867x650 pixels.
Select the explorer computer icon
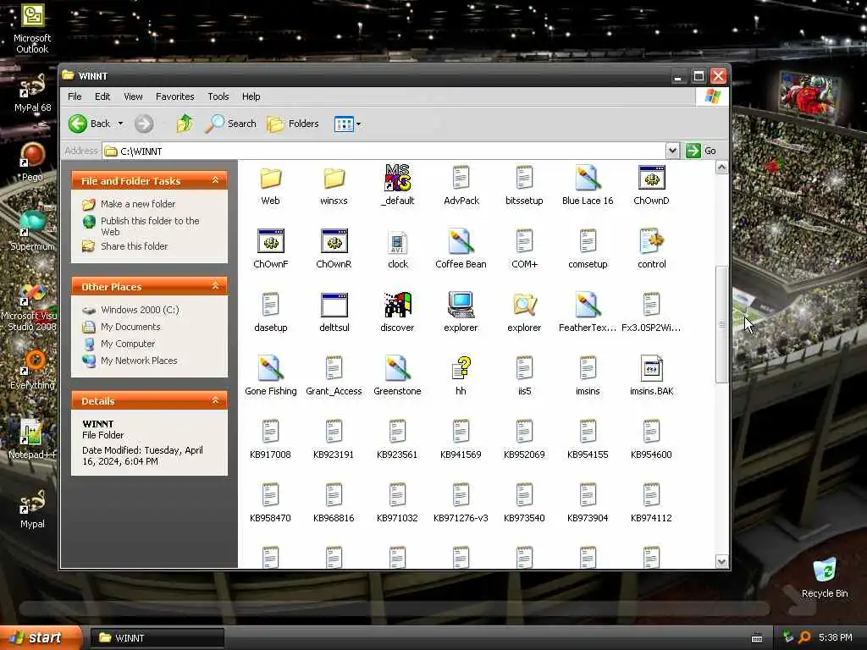click(x=461, y=305)
